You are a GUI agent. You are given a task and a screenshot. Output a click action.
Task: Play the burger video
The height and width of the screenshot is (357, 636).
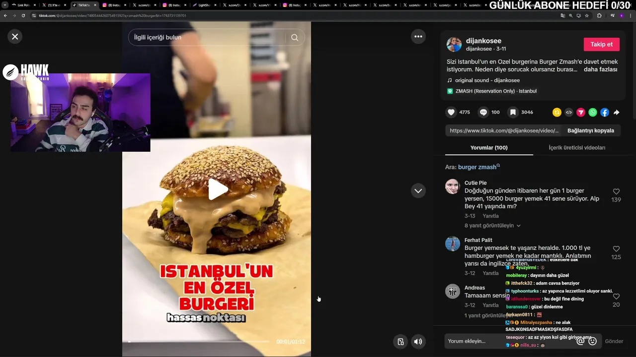click(218, 189)
